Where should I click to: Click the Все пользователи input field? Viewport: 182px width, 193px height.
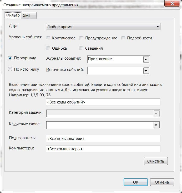103,139
